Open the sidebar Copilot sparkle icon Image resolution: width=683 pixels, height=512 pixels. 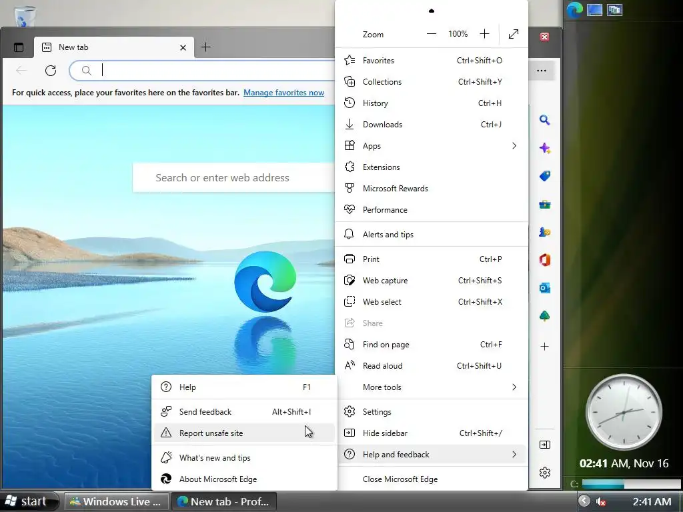544,148
